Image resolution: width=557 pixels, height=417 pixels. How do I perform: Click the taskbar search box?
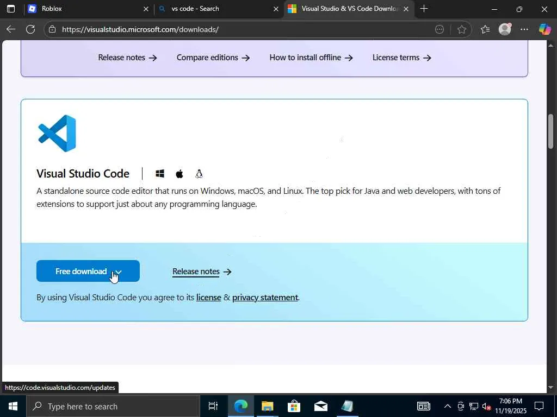point(113,406)
